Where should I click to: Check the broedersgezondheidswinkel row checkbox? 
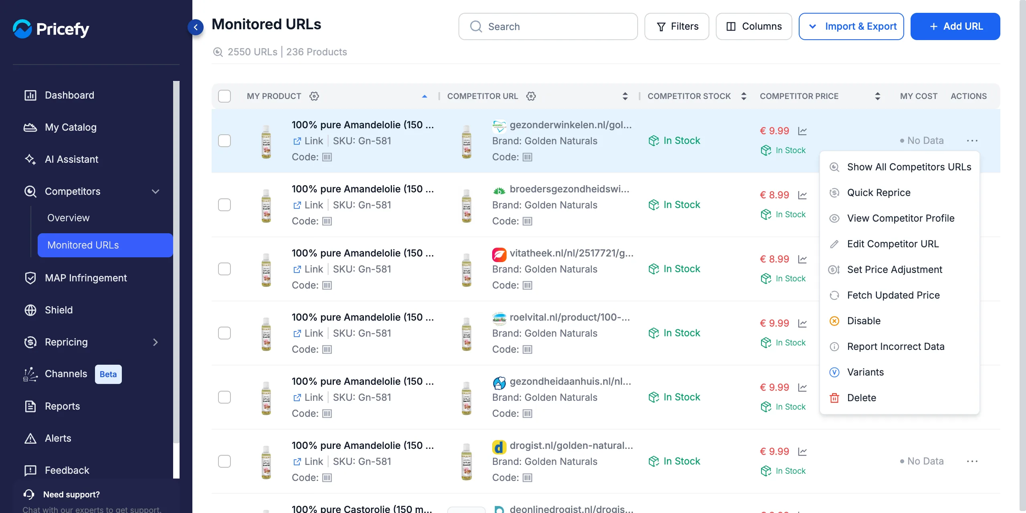(x=224, y=205)
